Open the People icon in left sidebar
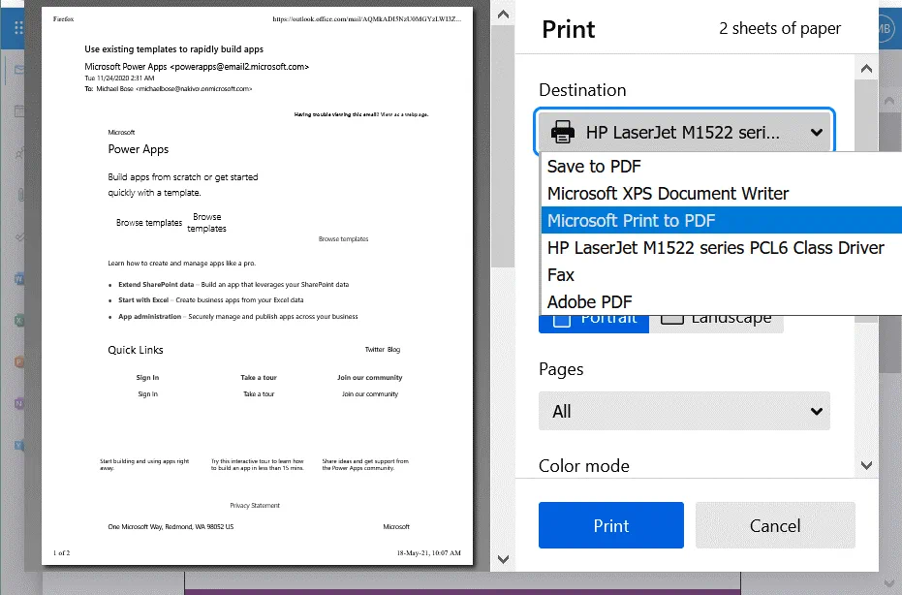 (x=19, y=154)
